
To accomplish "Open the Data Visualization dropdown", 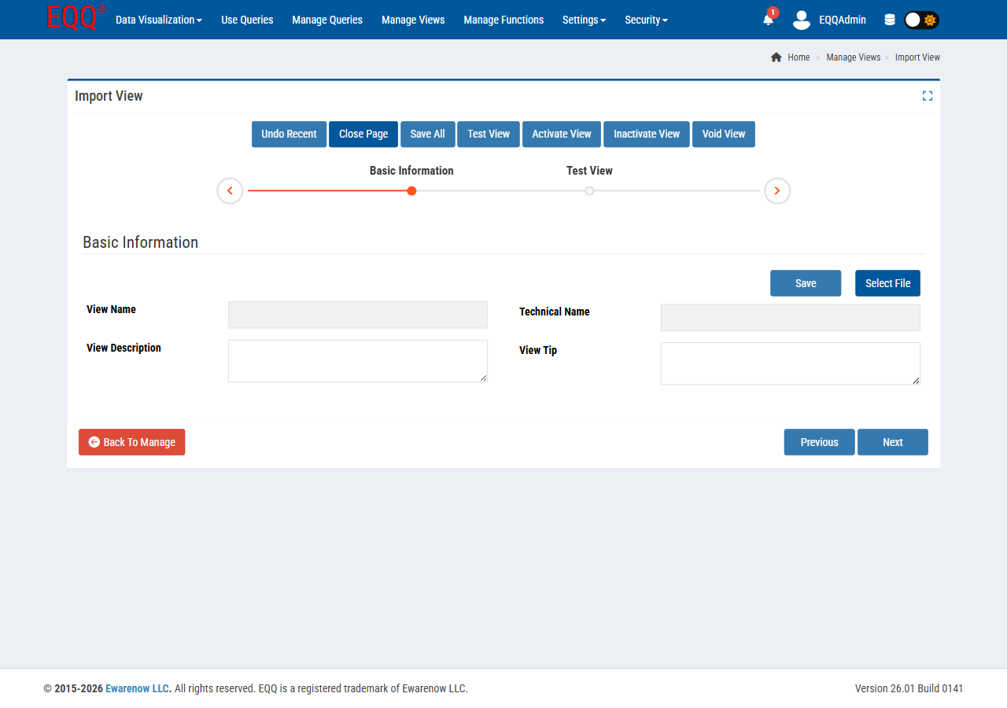I will pos(158,20).
